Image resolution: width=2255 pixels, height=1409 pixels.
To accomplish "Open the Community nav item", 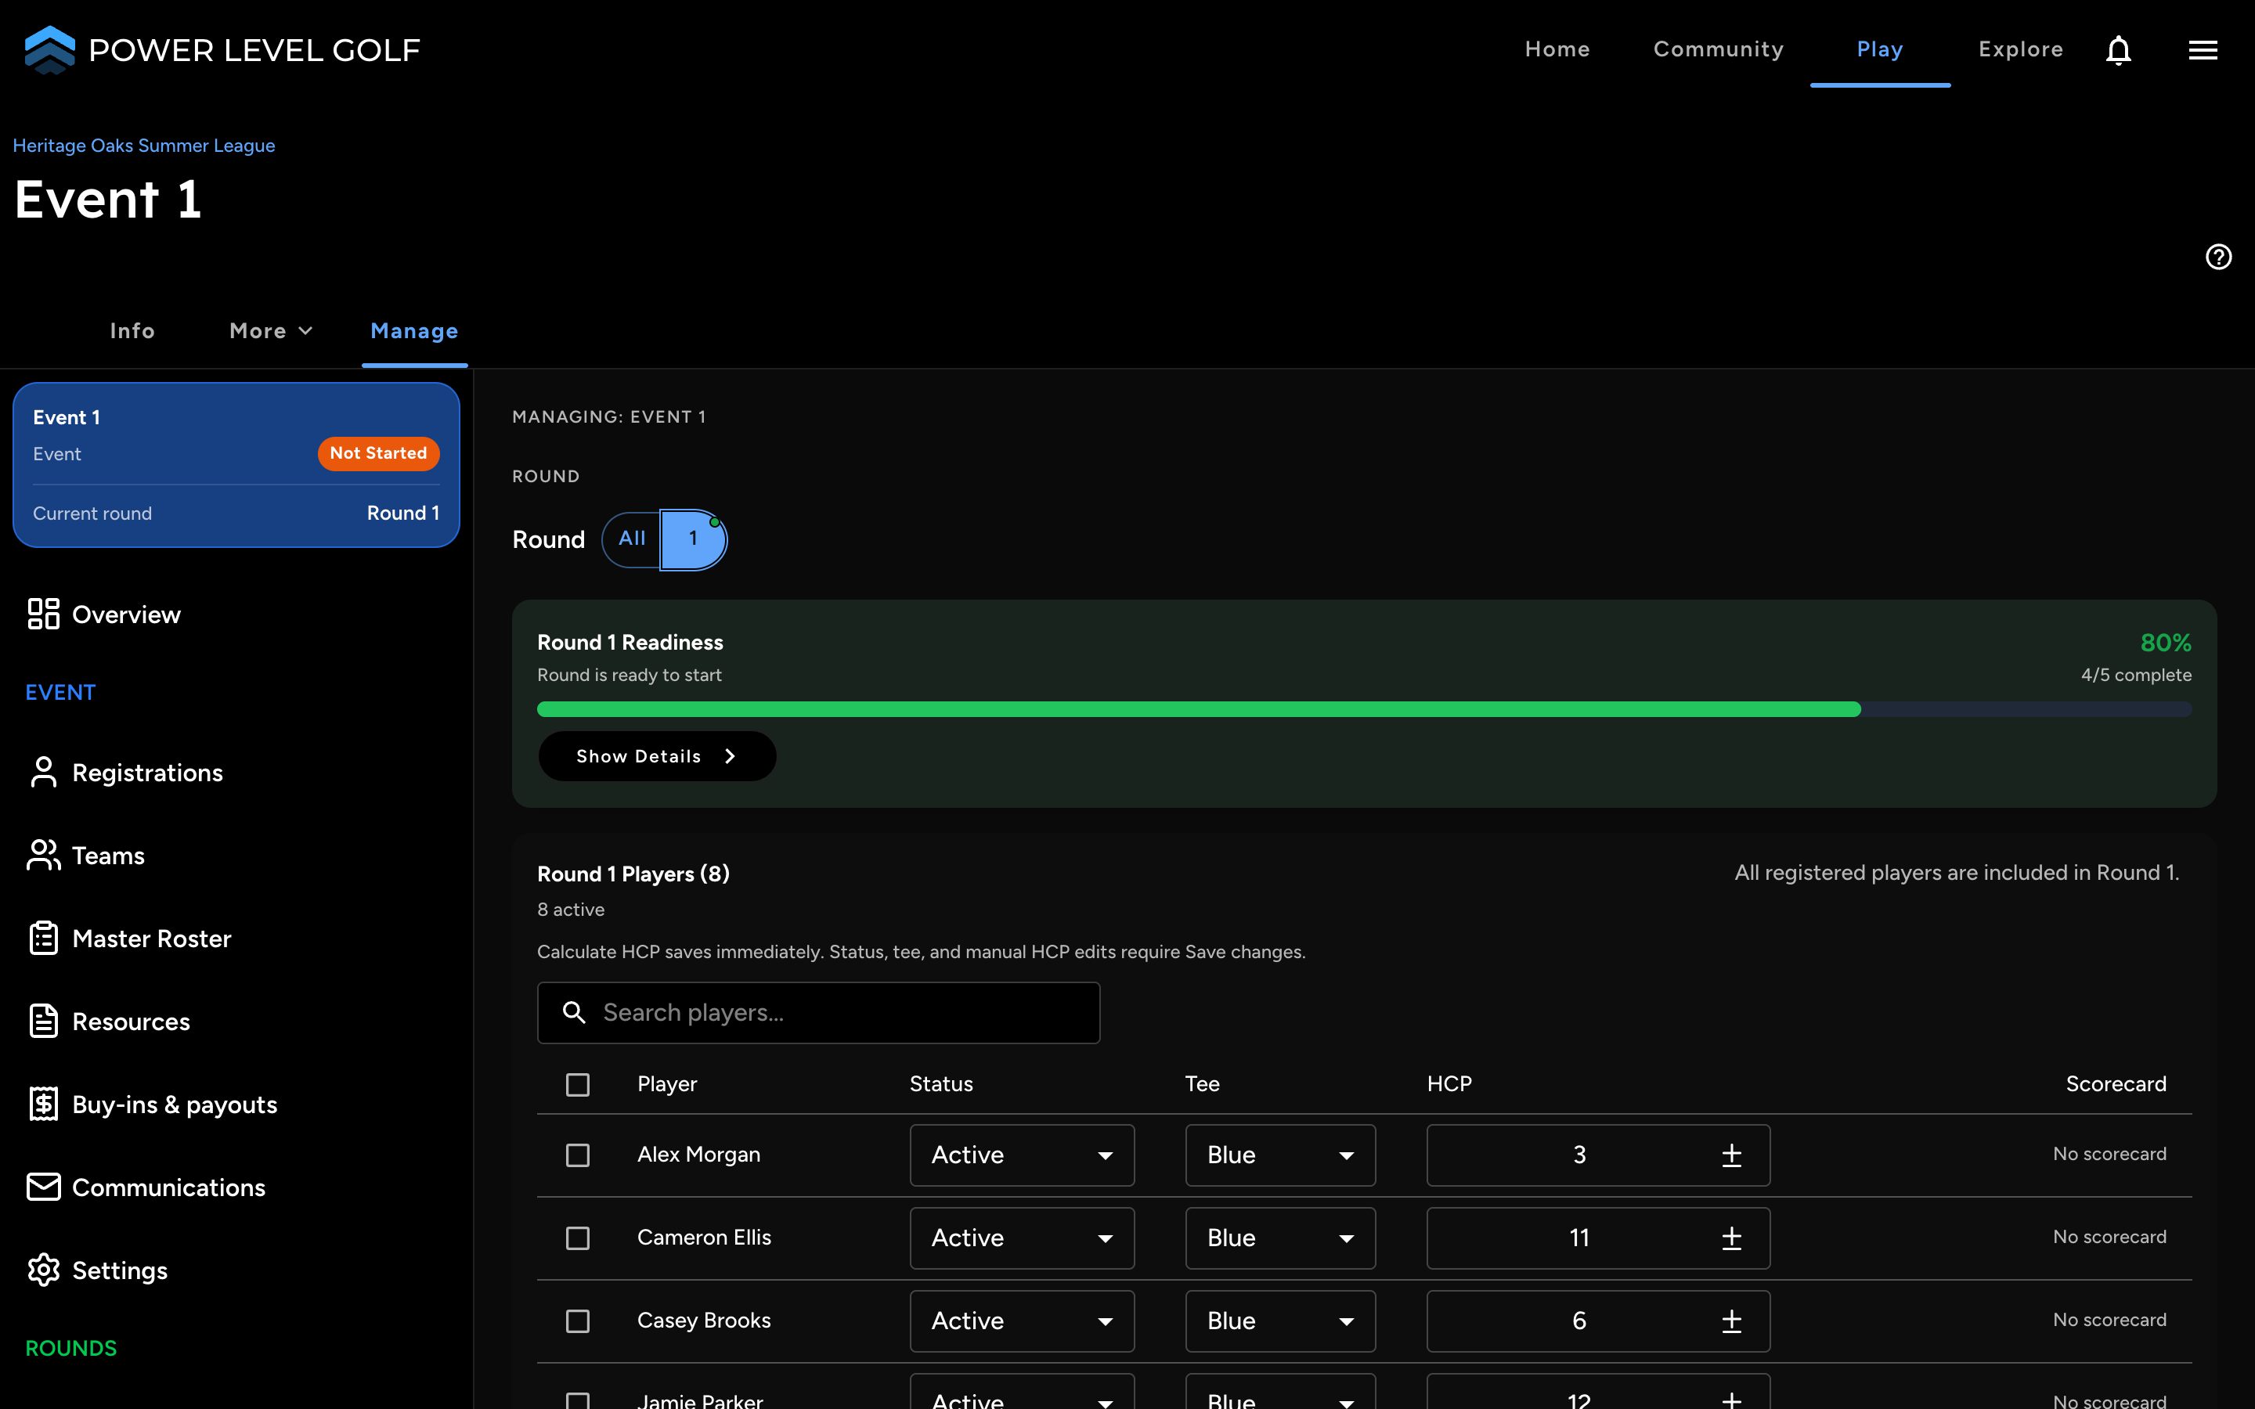I will [1719, 49].
